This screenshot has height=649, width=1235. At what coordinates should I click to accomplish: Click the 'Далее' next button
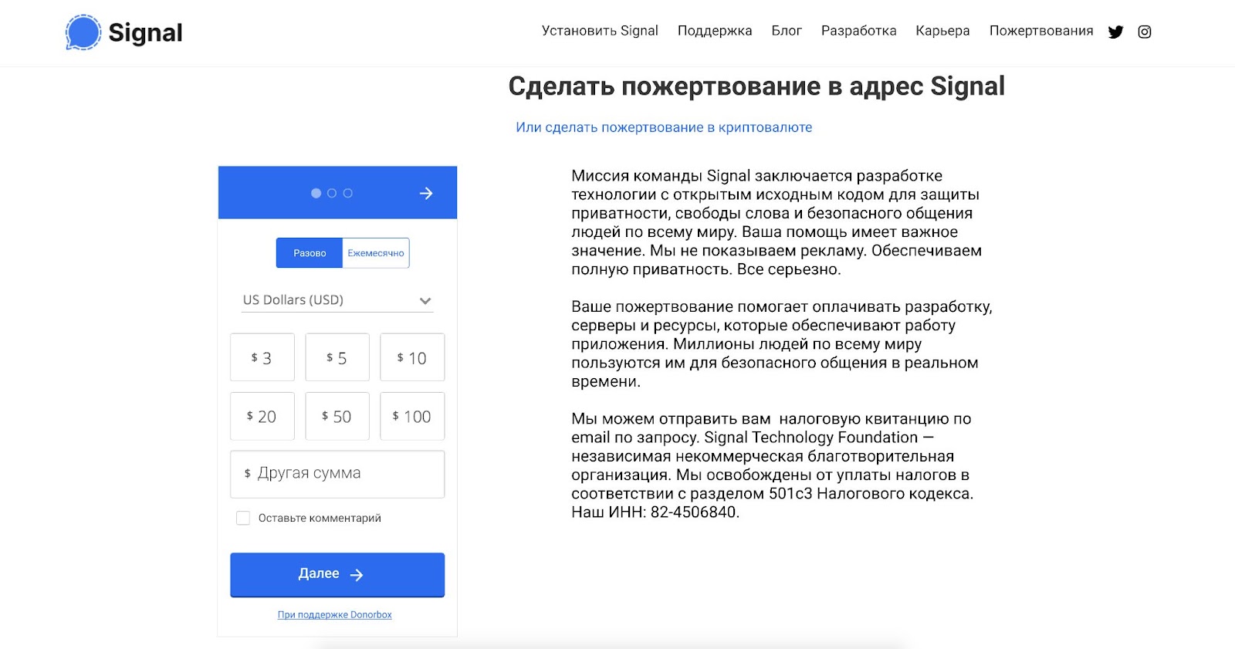pos(337,574)
